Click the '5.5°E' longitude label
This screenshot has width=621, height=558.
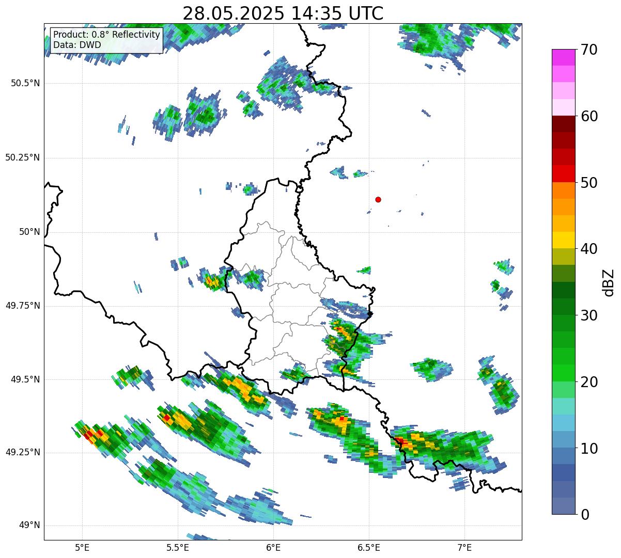click(178, 547)
